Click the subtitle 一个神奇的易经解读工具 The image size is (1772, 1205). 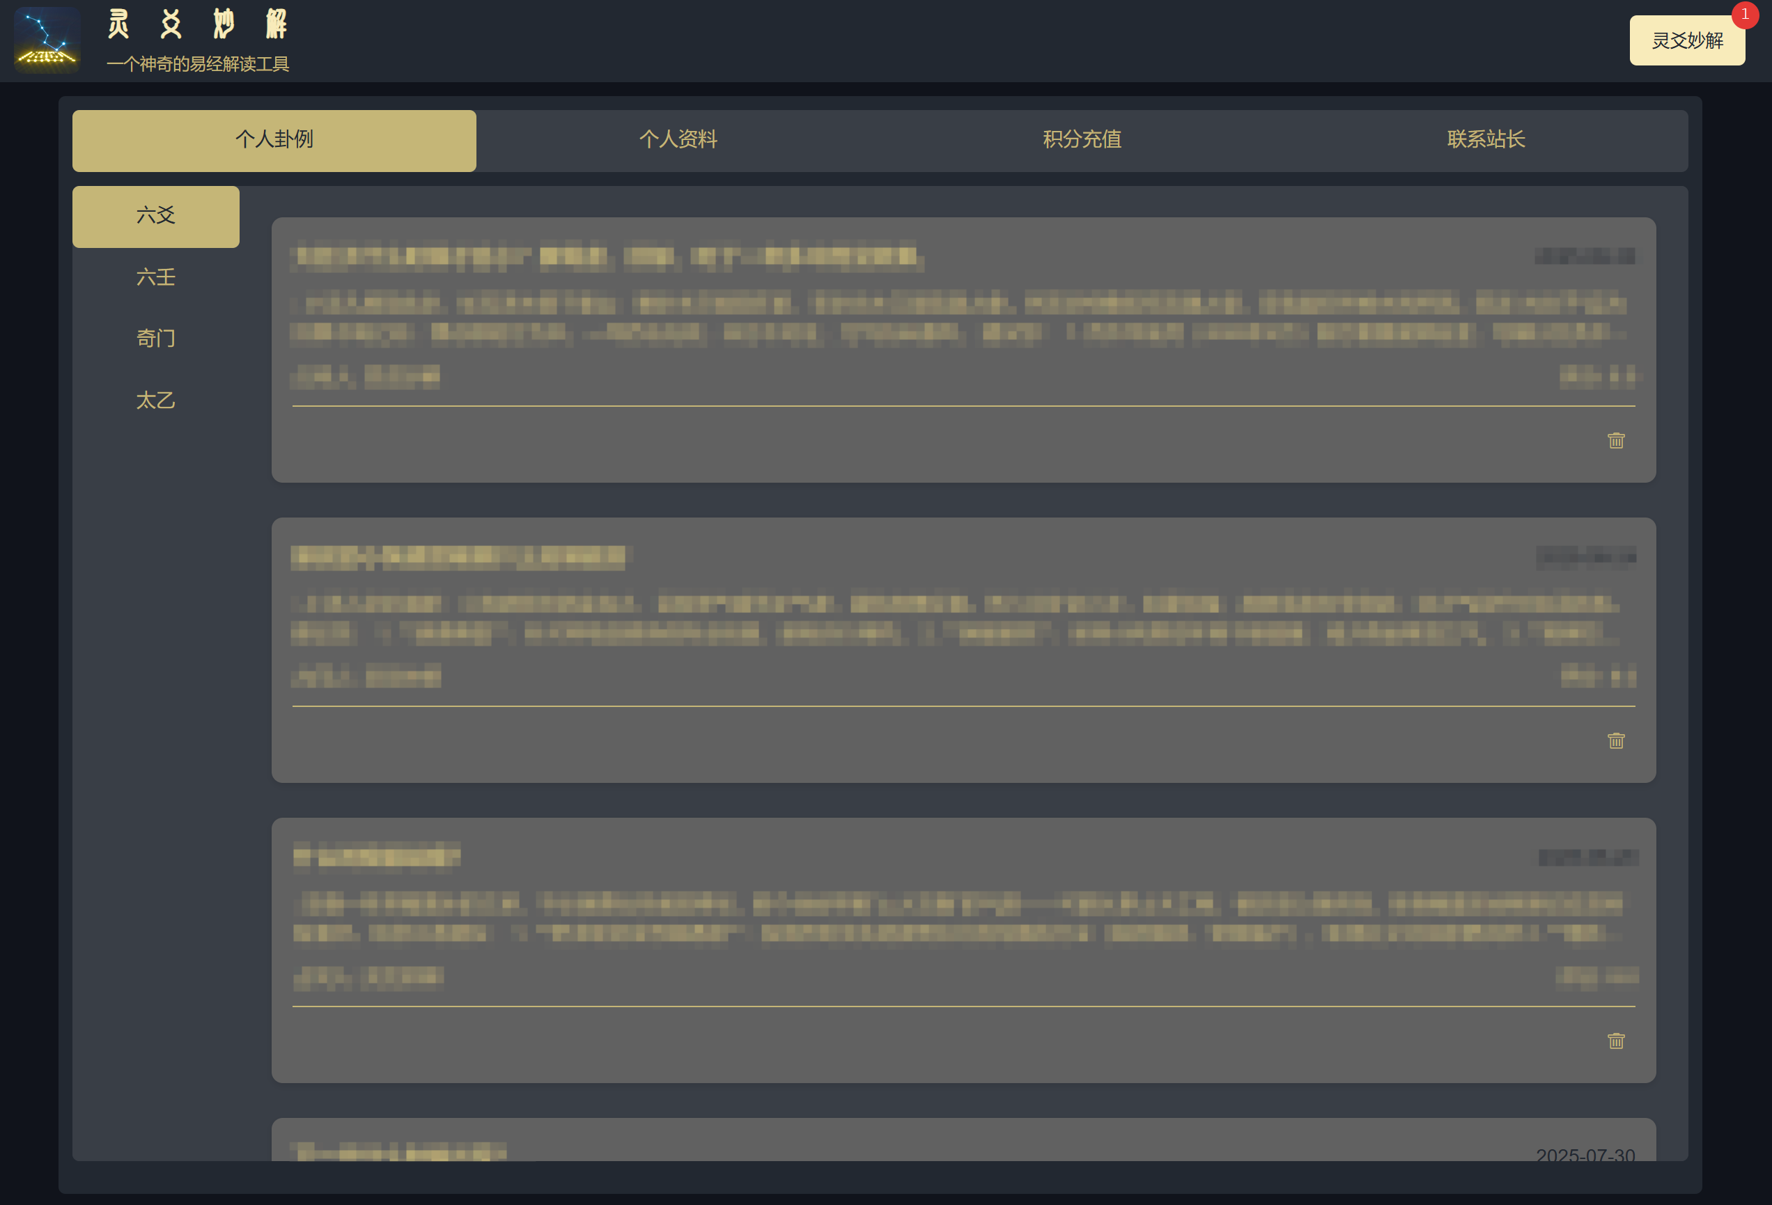tap(198, 64)
